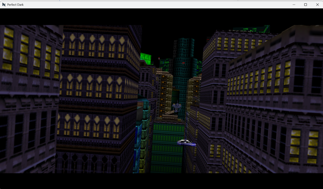Click the Perfect Dark app icon in title bar
The height and width of the screenshot is (189, 323).
pyautogui.click(x=4, y=5)
